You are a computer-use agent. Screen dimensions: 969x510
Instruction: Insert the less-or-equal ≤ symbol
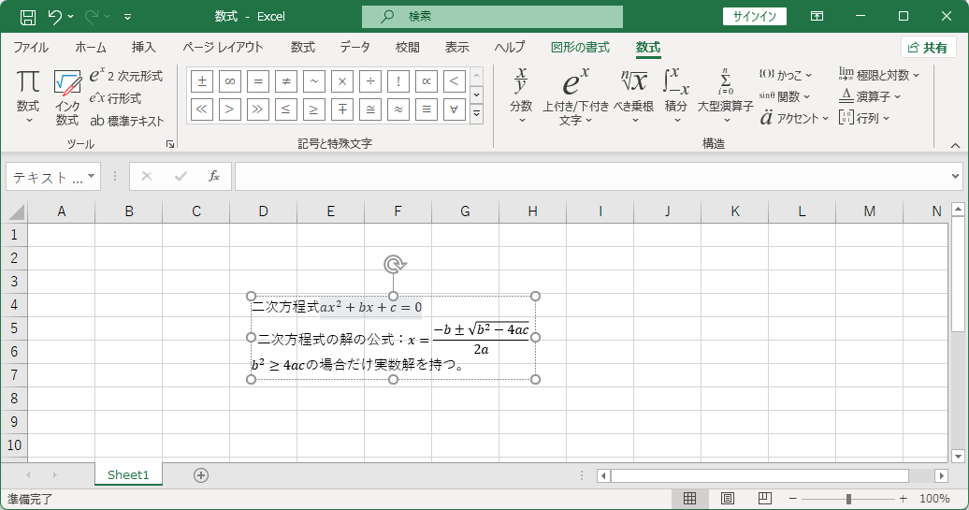tap(285, 109)
